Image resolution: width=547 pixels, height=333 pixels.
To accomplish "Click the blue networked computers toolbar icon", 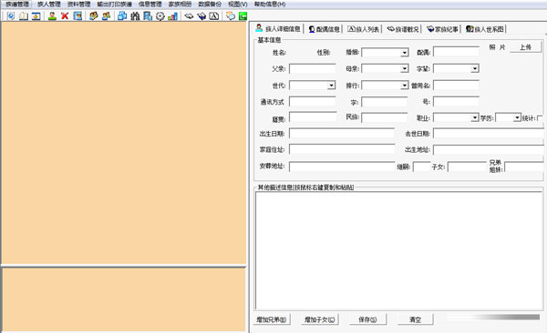I will click(x=148, y=16).
